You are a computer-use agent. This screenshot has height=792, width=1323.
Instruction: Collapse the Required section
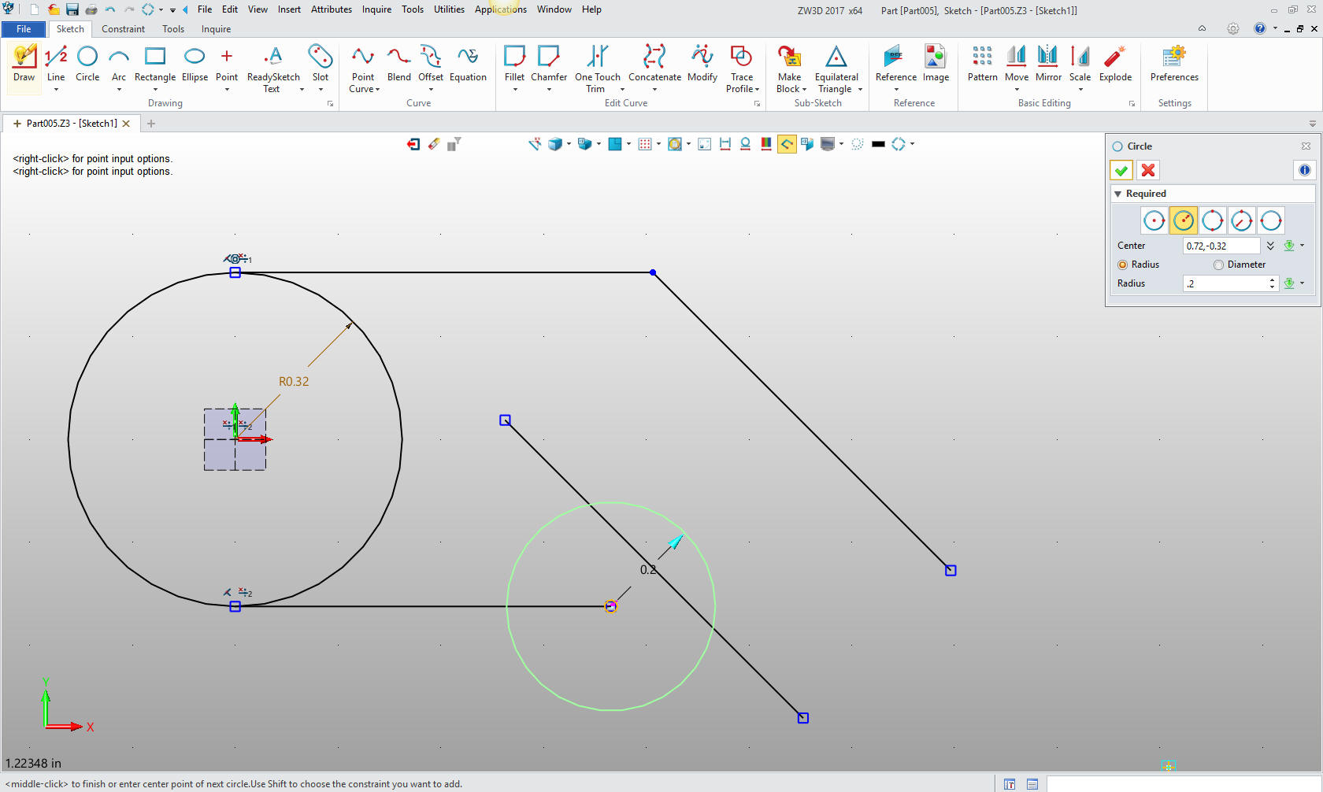click(1117, 194)
